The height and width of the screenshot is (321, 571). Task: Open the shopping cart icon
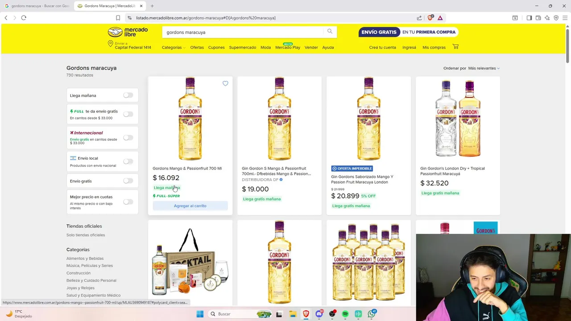click(455, 46)
